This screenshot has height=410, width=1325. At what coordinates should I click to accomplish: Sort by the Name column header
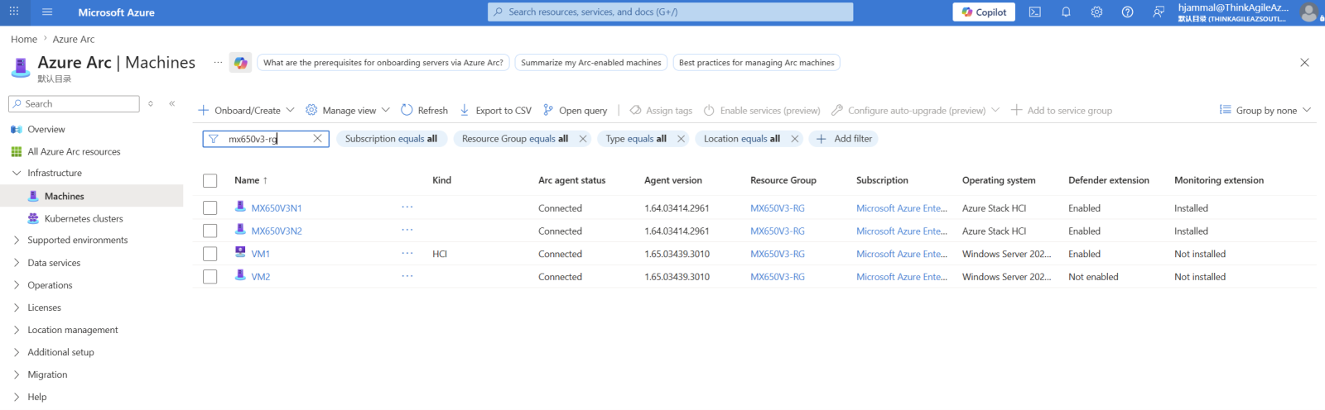coord(251,180)
